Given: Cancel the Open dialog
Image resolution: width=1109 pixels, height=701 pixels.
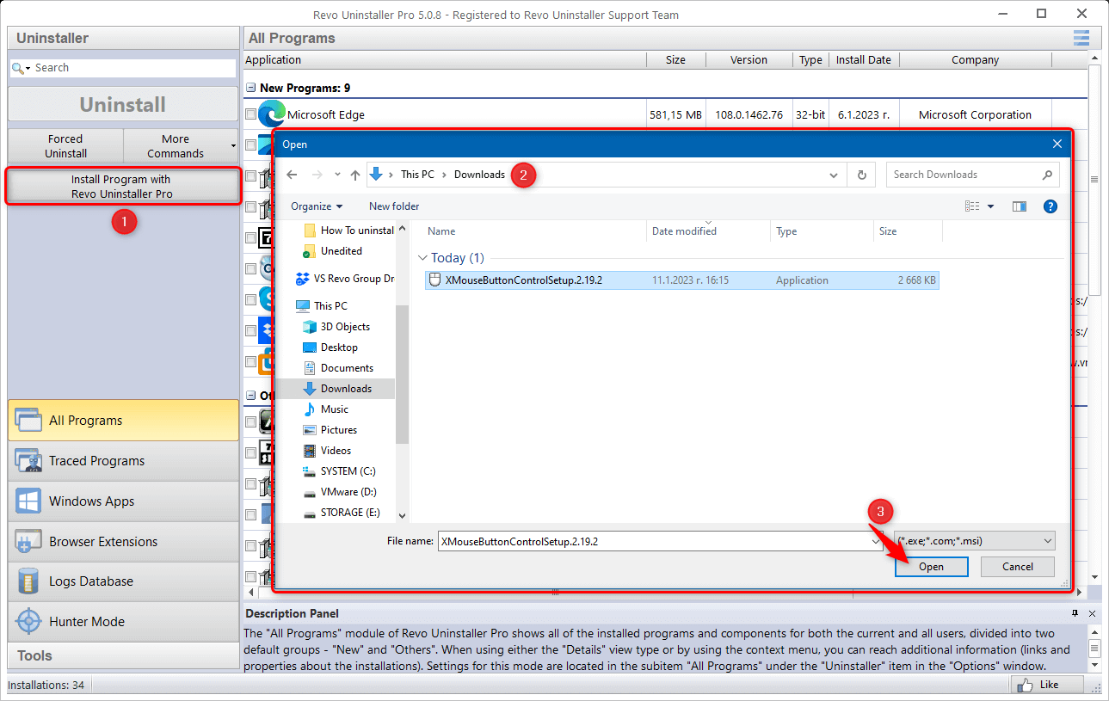Looking at the screenshot, I should 1018,567.
